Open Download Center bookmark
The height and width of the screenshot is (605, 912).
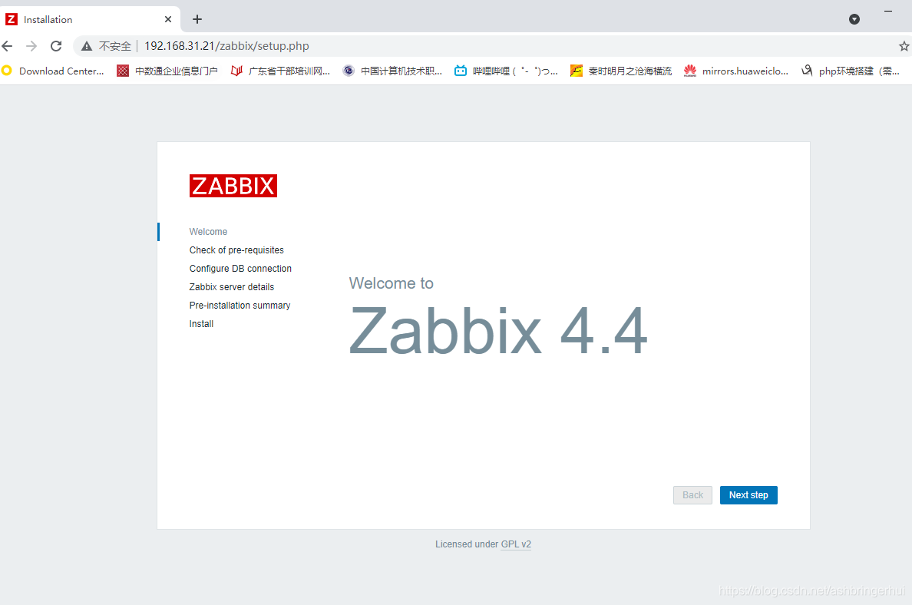coord(53,71)
